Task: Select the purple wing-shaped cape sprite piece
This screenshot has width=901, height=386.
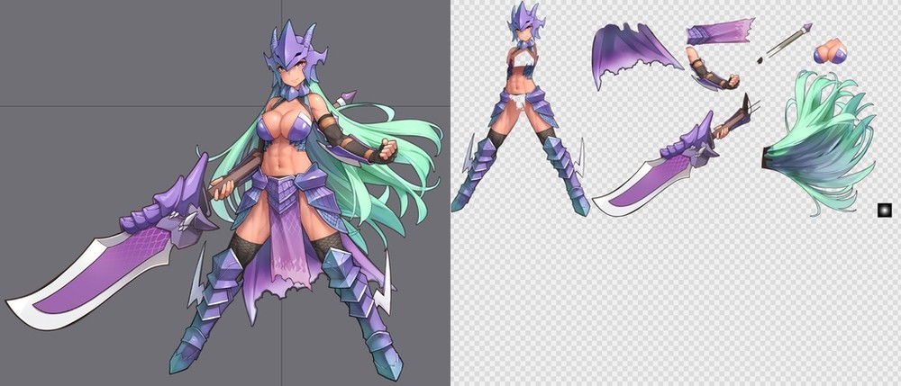Action: click(x=631, y=54)
